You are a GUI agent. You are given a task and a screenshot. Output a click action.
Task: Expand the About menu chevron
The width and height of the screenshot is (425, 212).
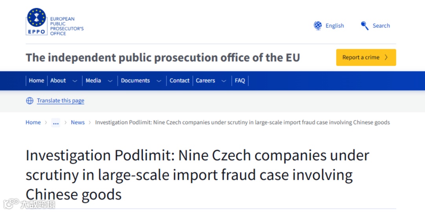pyautogui.click(x=75, y=81)
